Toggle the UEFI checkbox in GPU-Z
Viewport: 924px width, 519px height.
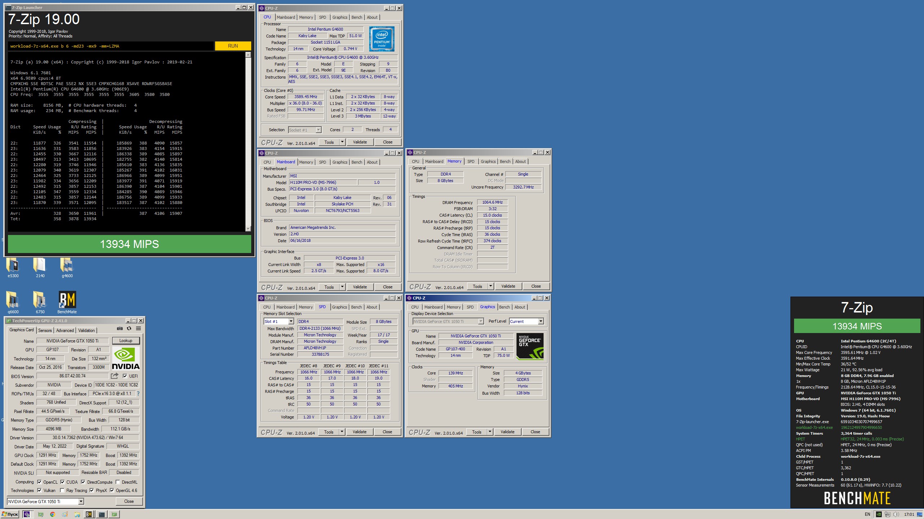point(125,376)
